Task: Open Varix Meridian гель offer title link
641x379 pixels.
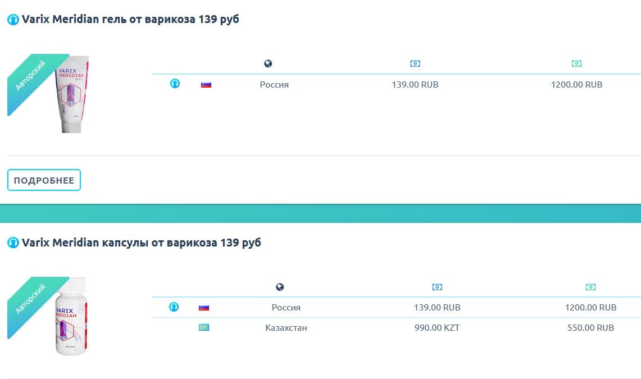Action: [130, 20]
